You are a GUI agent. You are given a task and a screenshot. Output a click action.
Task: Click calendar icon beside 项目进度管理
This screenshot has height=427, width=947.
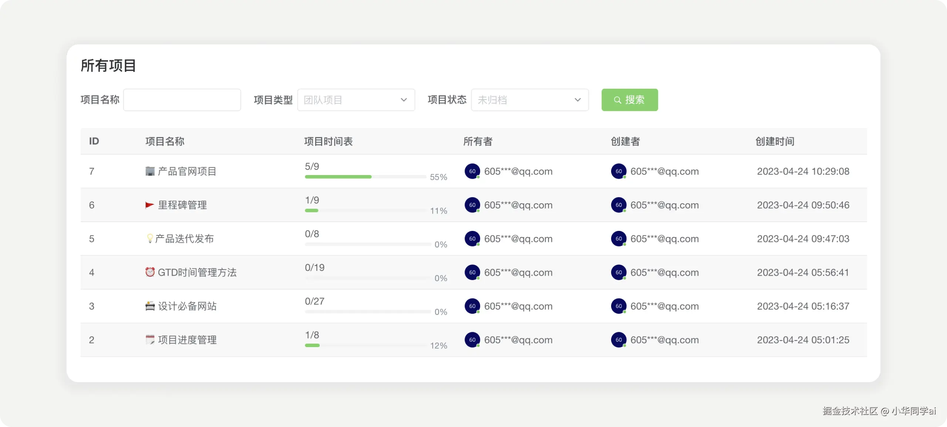tap(150, 340)
